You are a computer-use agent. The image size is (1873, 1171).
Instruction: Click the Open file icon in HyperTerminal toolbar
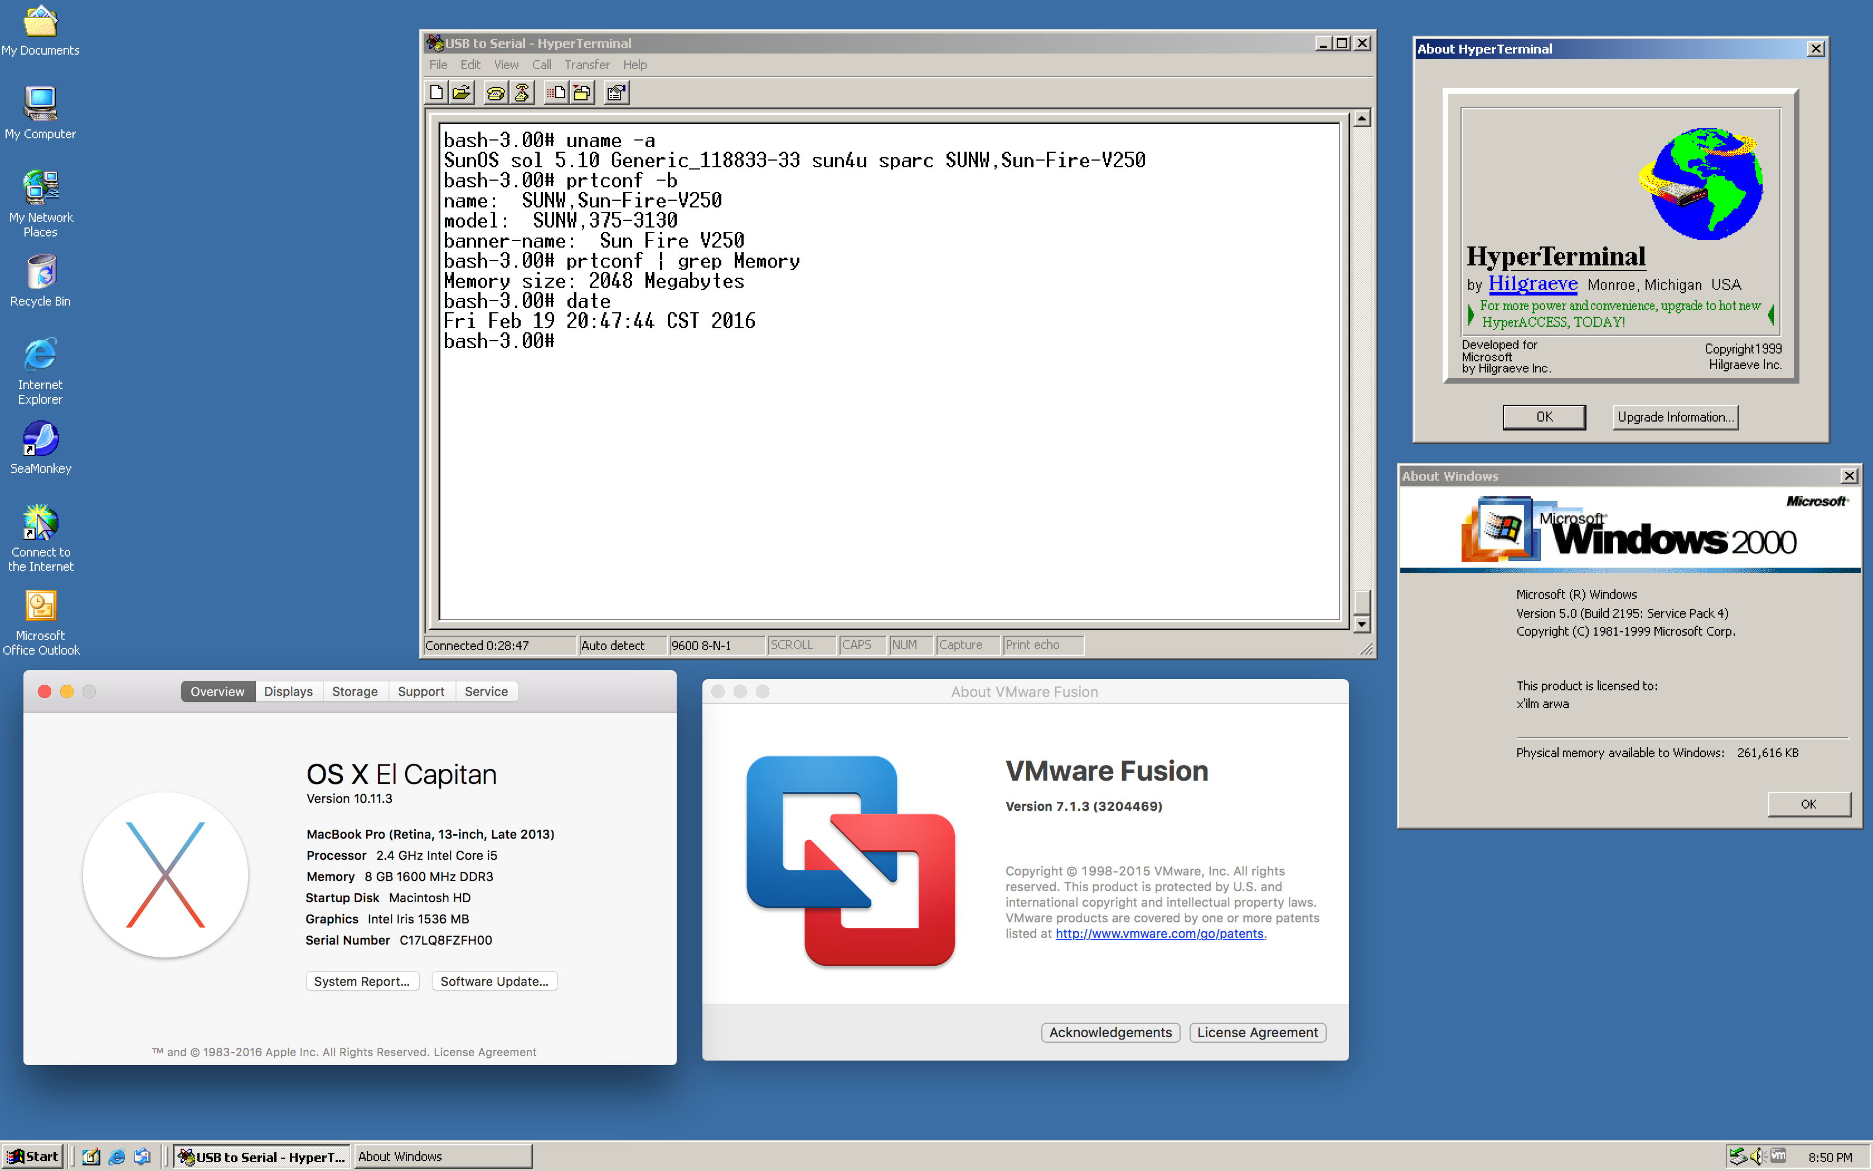click(462, 93)
